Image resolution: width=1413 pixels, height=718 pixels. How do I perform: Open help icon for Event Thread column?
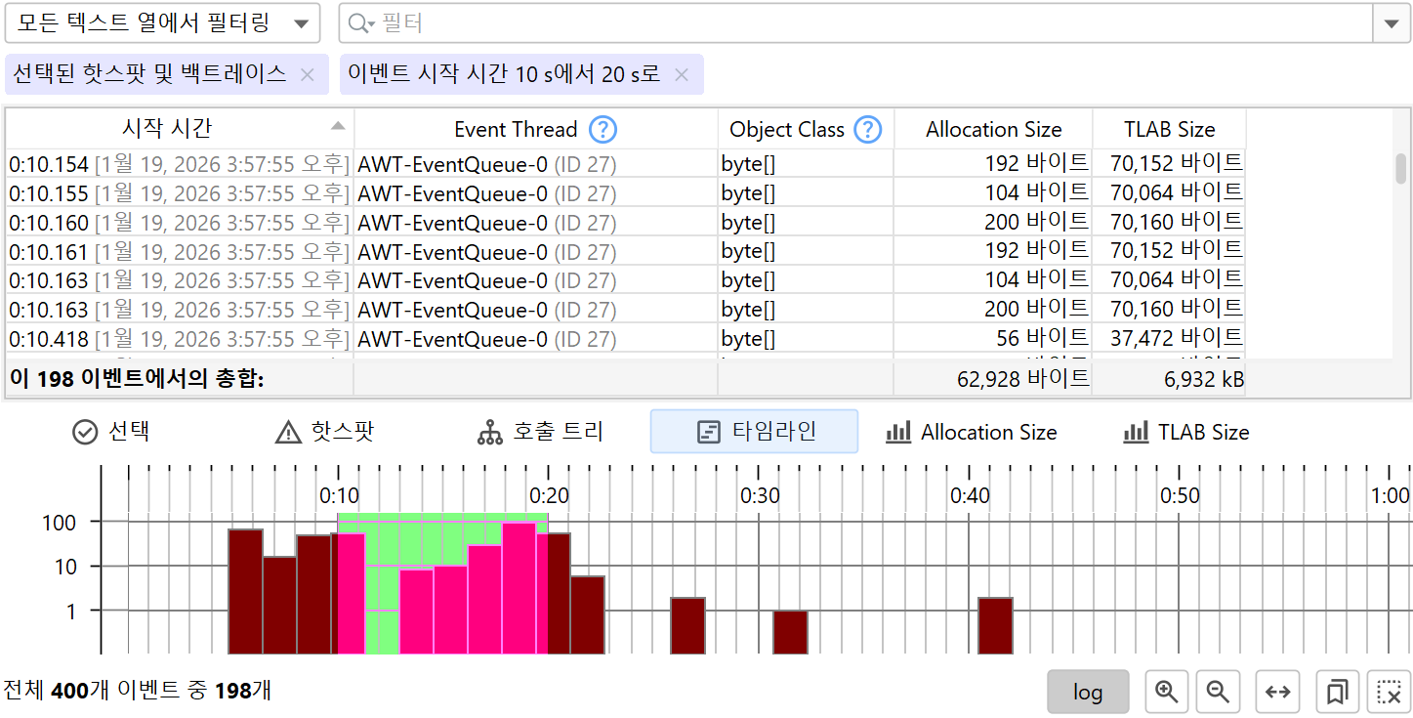coord(603,129)
